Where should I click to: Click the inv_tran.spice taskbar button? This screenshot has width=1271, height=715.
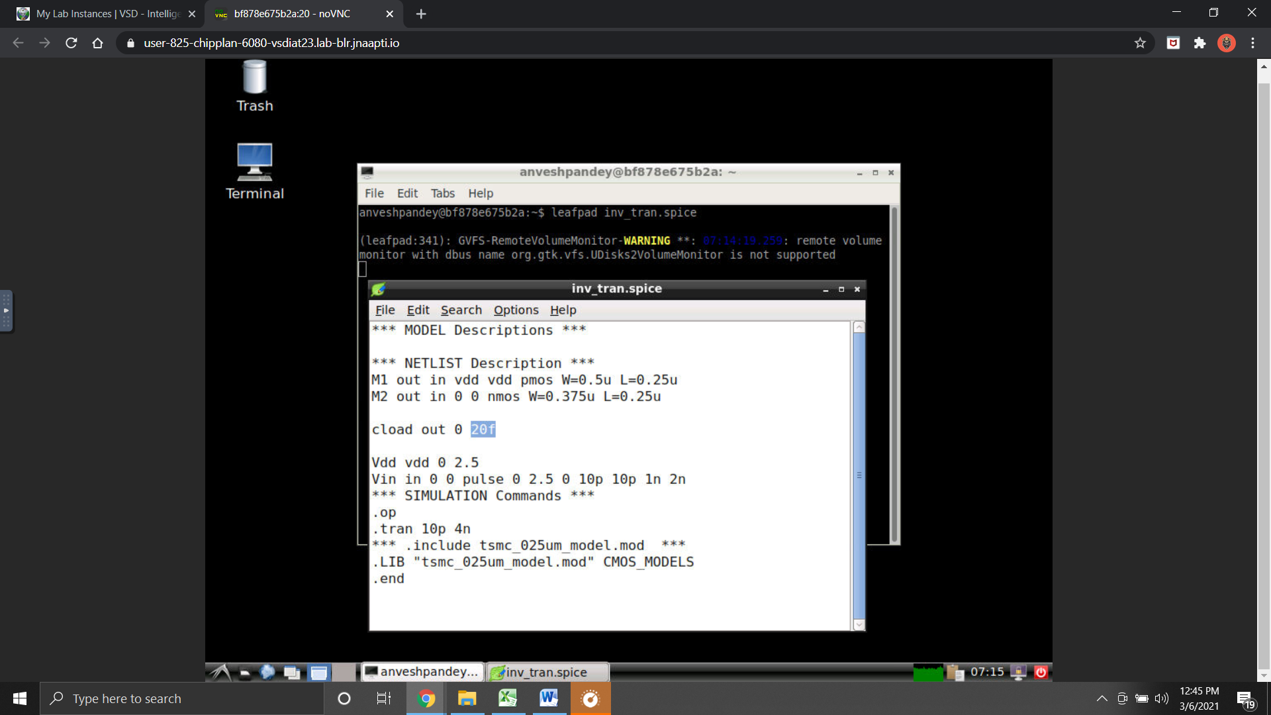tap(547, 671)
